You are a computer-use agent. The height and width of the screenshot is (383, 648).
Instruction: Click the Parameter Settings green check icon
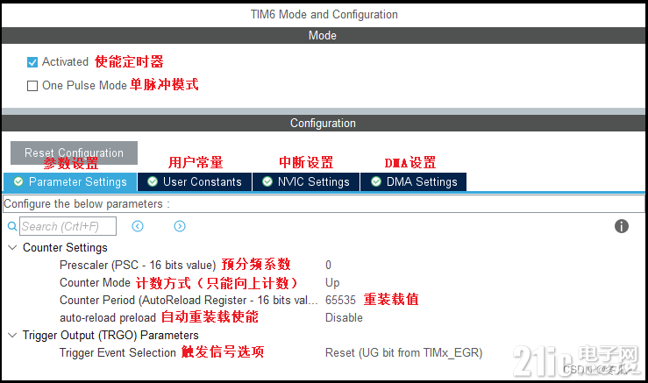click(18, 181)
